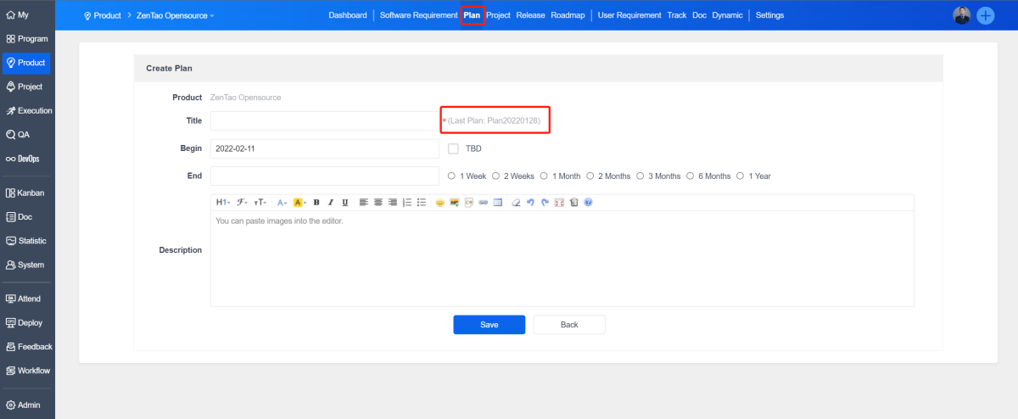Screen dimensions: 1018x419
Task: Select the 3 Months radio option
Action: pyautogui.click(x=640, y=176)
